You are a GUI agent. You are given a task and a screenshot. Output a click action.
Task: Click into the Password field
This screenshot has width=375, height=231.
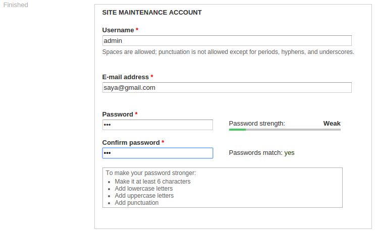(x=157, y=125)
